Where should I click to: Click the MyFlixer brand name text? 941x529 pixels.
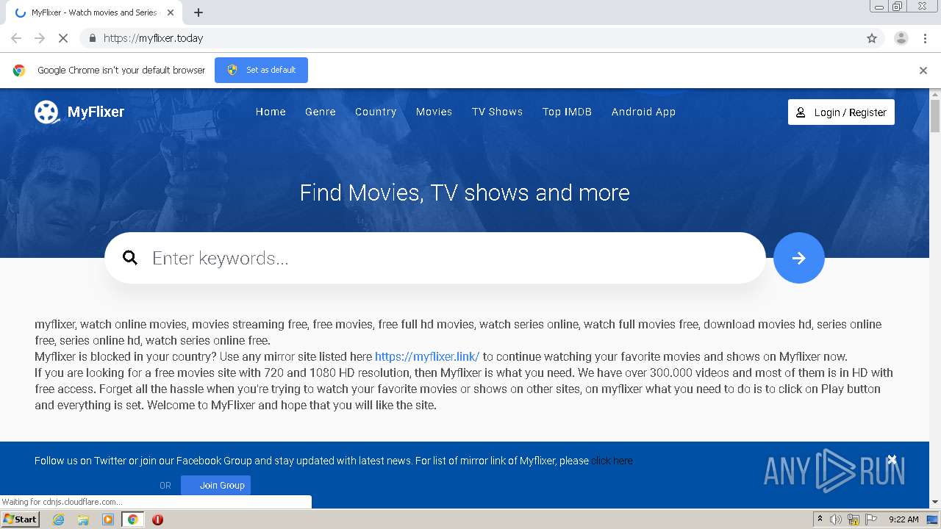coord(96,112)
